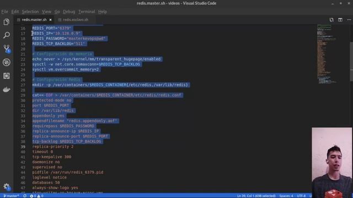Split the editor to the right

(340, 20)
